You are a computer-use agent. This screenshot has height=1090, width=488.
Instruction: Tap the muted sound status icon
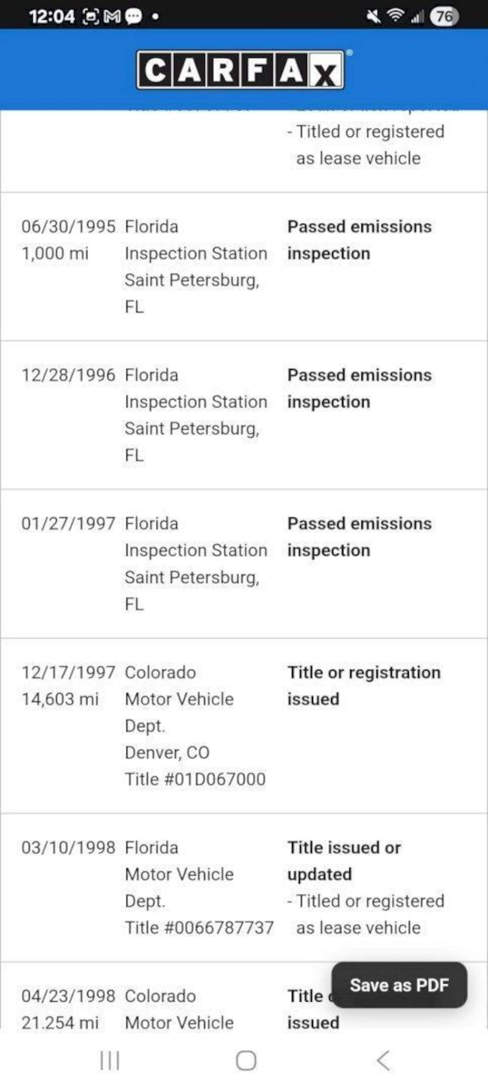coord(374,16)
